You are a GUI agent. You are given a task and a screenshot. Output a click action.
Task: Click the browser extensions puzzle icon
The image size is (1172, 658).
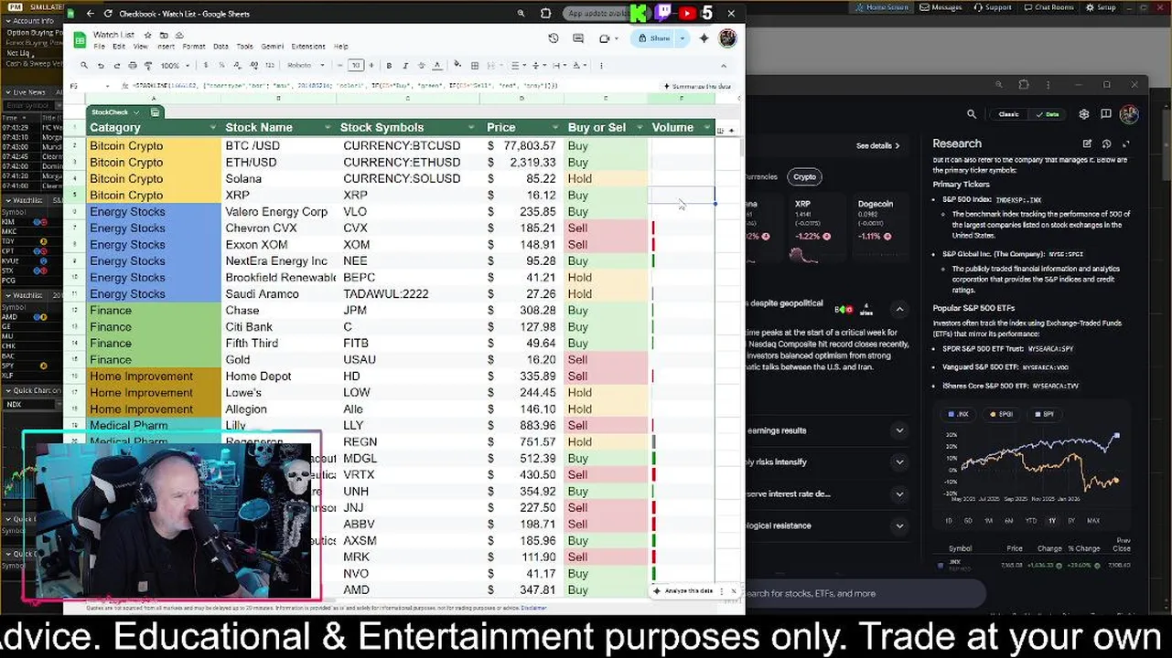click(546, 14)
